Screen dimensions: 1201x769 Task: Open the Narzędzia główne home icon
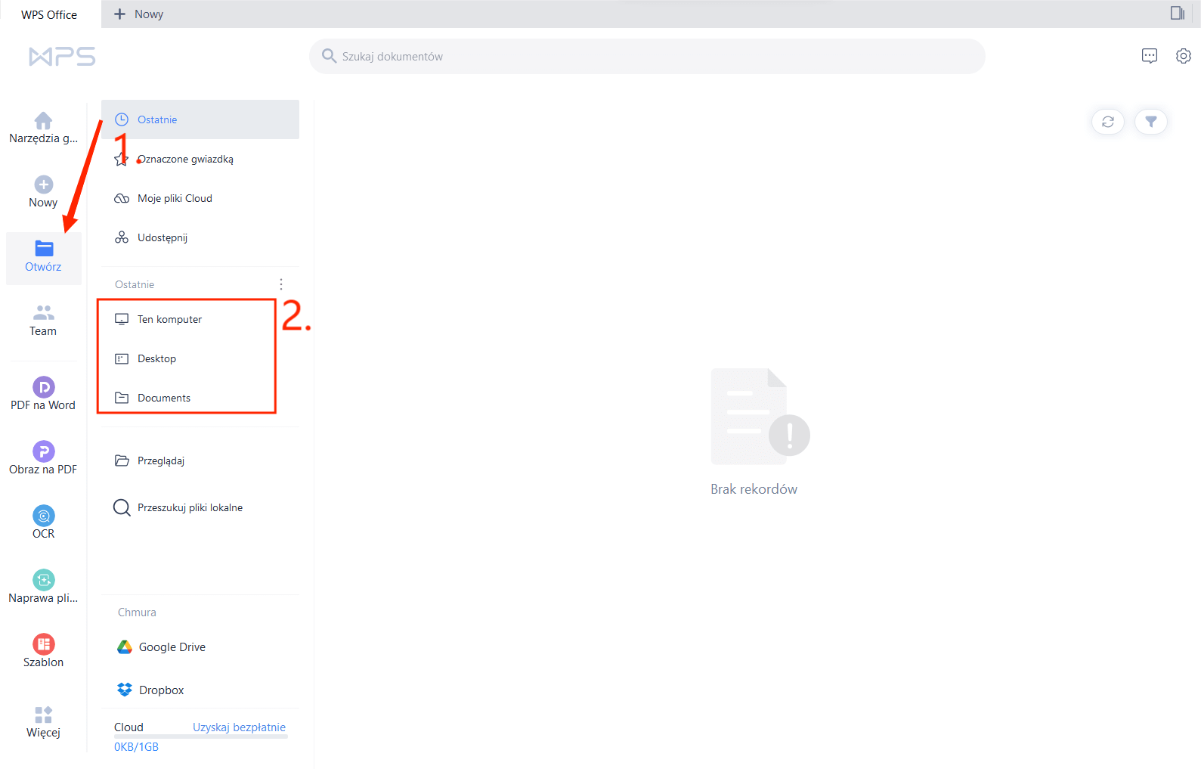pos(43,121)
